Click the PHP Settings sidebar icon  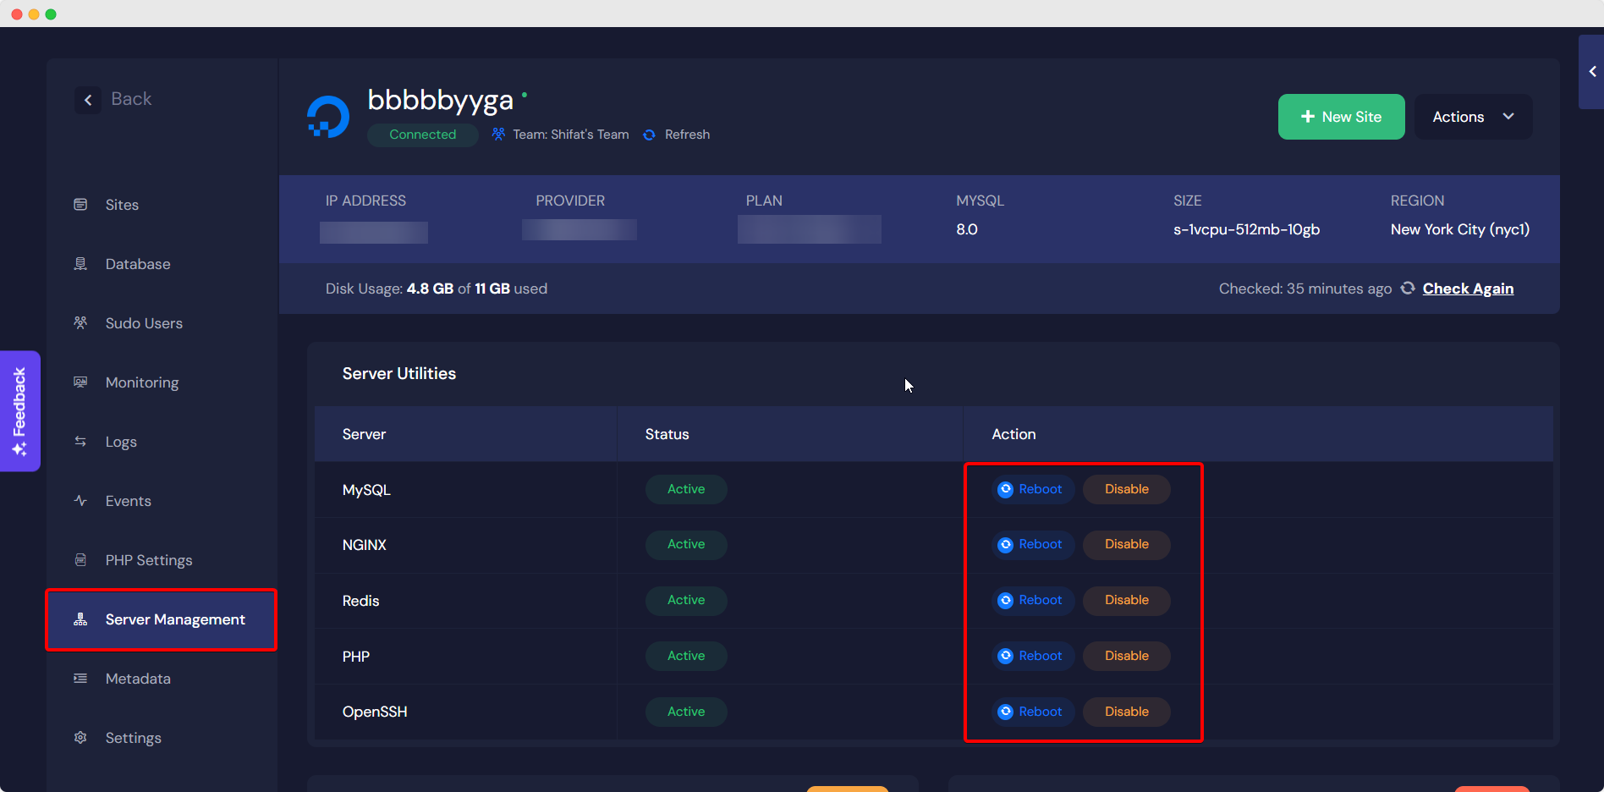pos(80,559)
